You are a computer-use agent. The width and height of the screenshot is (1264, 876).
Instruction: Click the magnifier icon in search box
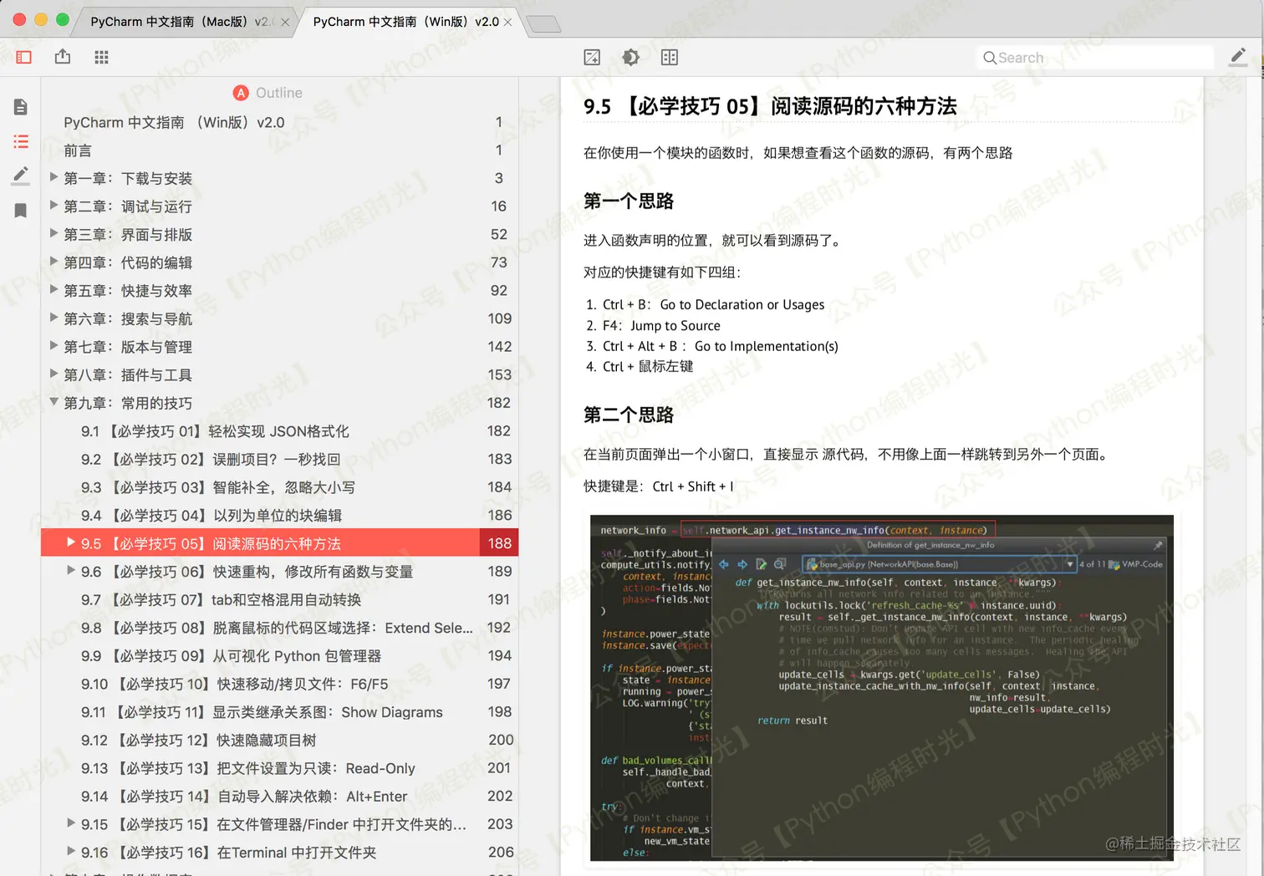(x=990, y=58)
